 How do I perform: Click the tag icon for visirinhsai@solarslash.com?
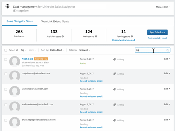114,89
